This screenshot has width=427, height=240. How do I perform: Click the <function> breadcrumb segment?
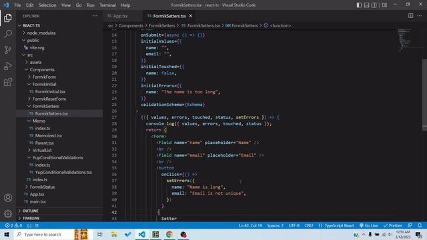[280, 25]
